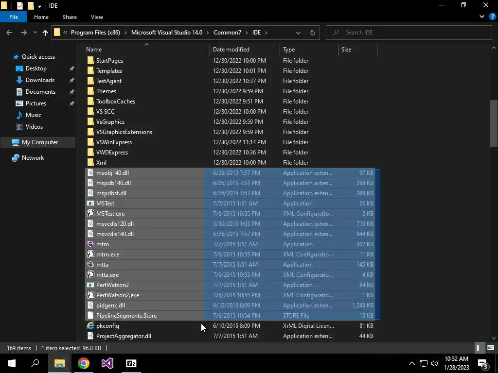This screenshot has height=373, width=498.
Task: Click the mtta application icon
Action: point(90,265)
